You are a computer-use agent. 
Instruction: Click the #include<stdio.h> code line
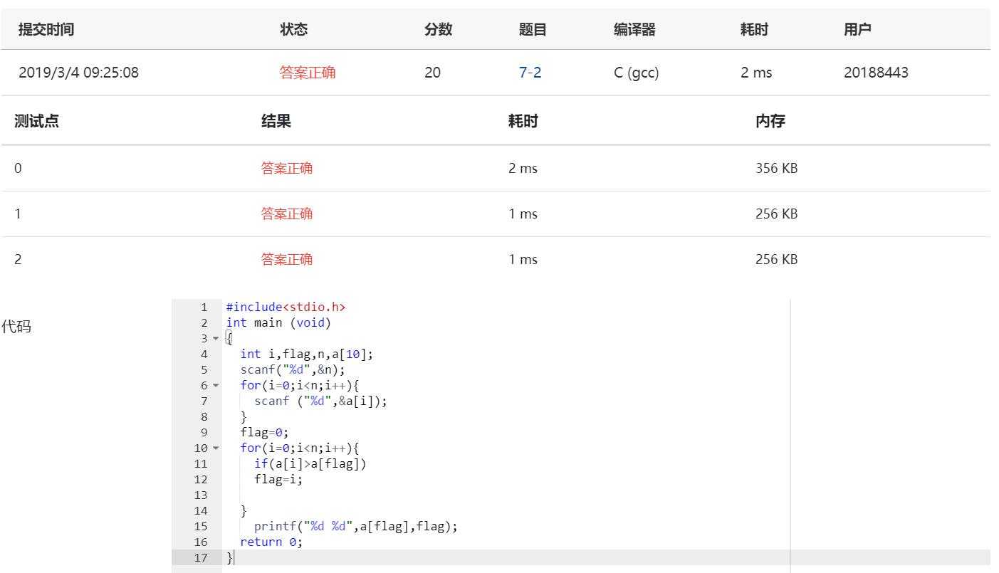(286, 307)
